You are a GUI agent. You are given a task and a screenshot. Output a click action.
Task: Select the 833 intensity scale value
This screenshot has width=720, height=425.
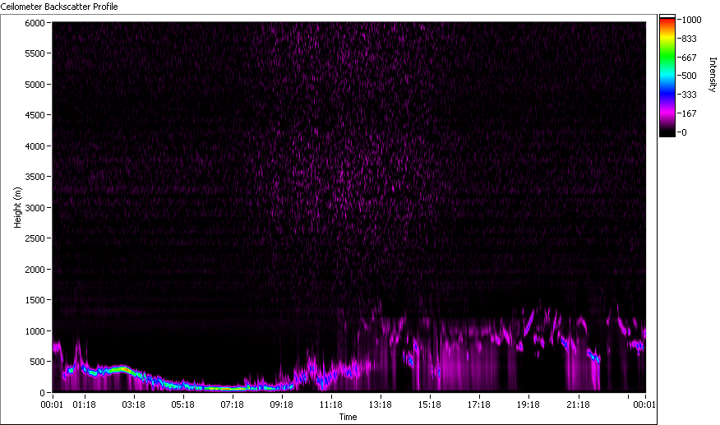[689, 39]
